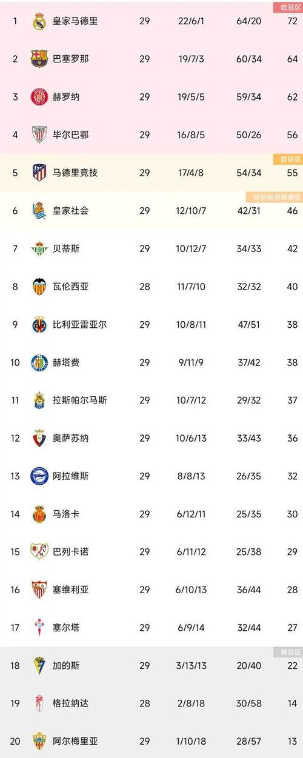The width and height of the screenshot is (303, 758).
Task: Select the 拉斯帕尔马斯 team row
Action: point(151,400)
